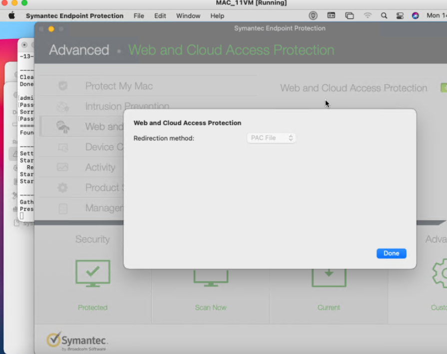Click the Protected monitor icon

click(93, 273)
